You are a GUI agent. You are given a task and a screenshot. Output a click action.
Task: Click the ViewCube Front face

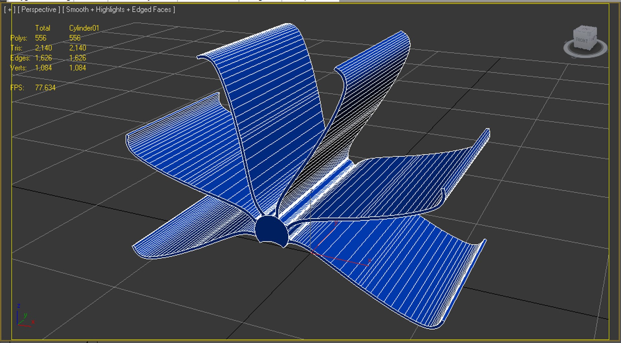pyautogui.click(x=582, y=40)
